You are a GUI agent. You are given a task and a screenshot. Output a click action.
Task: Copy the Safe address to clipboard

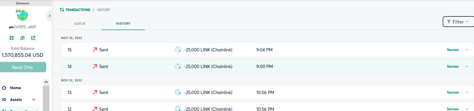point(22,38)
